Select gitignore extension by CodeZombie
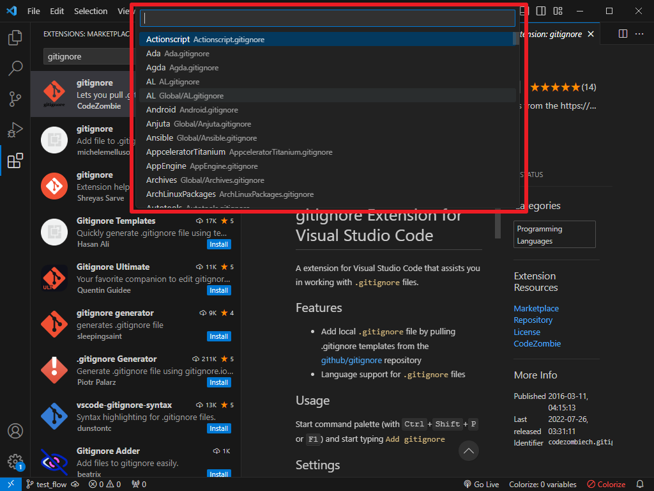Viewport: 654px width, 491px height. click(x=81, y=94)
